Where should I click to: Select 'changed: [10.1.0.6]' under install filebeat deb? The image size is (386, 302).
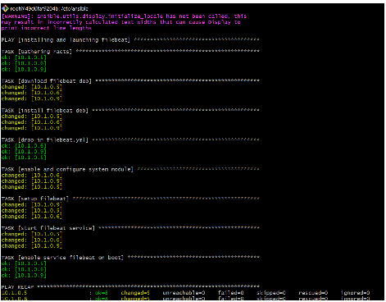(32, 122)
